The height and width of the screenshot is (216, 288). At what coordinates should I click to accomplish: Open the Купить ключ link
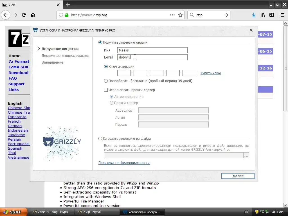210,73
